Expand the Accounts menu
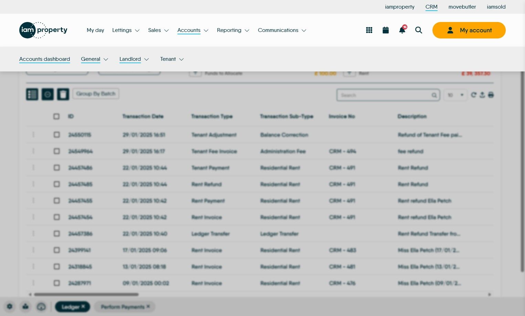The image size is (525, 316). (193, 30)
